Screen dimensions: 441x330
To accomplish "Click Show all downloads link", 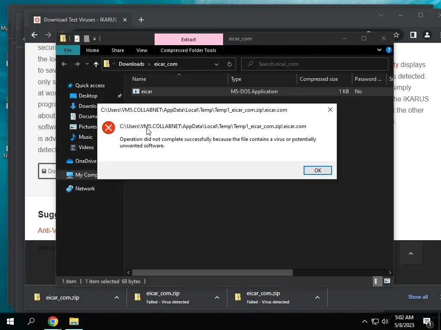I will (x=418, y=297).
